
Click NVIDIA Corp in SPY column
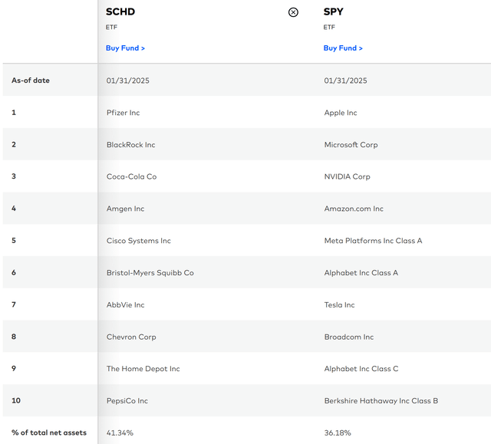347,176
